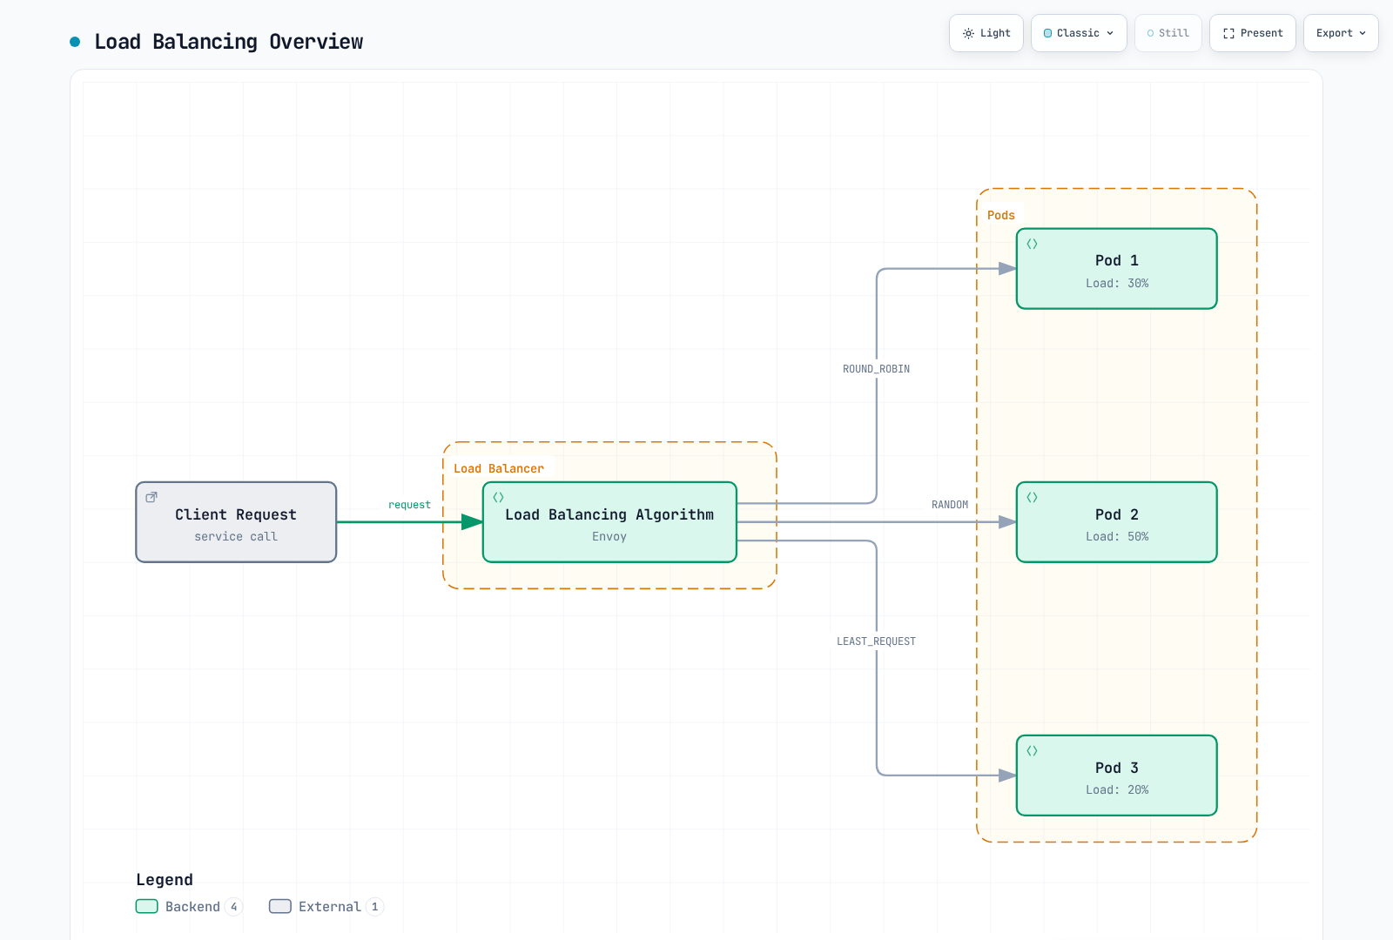Click the request edge label
The width and height of the screenshot is (1393, 940).
coord(409,505)
